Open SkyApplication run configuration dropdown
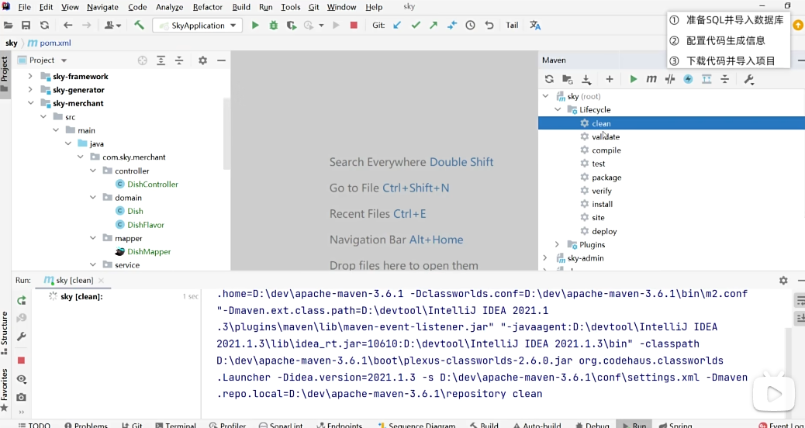Viewport: 805px width, 428px height. point(198,25)
